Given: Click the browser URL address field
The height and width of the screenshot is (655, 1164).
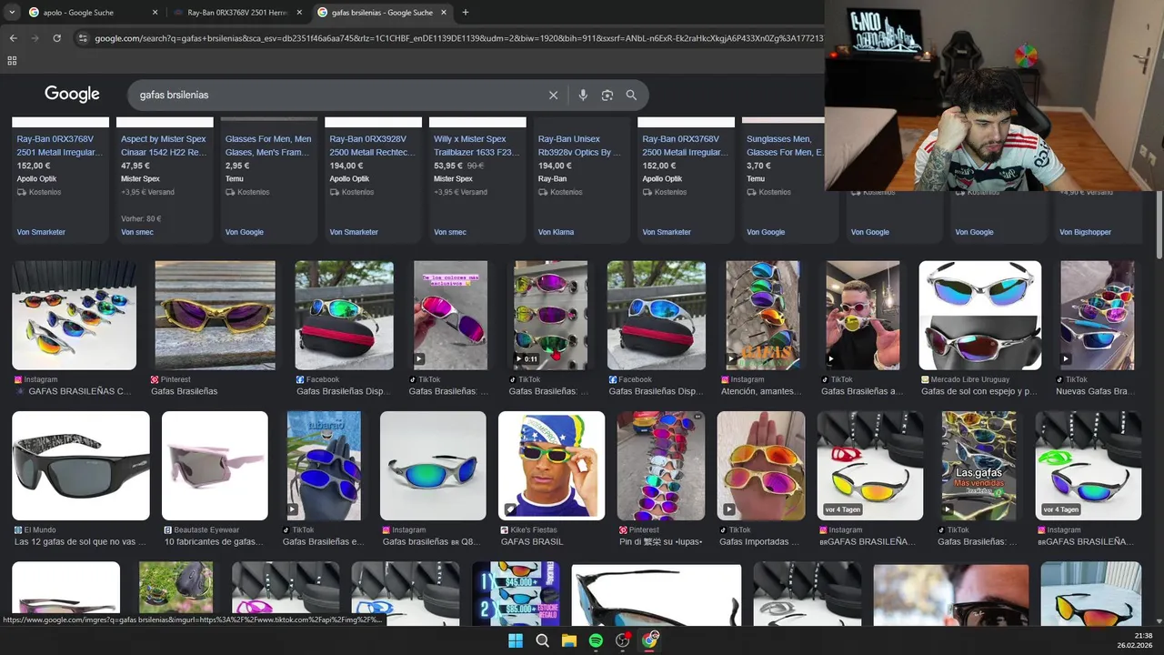Looking at the screenshot, I should point(459,38).
